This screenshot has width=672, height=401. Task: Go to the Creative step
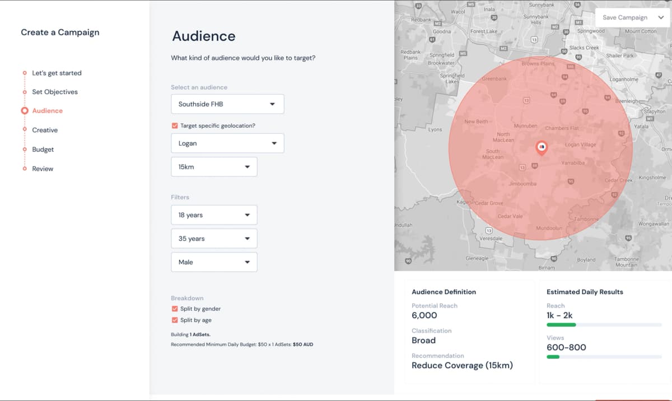point(45,130)
